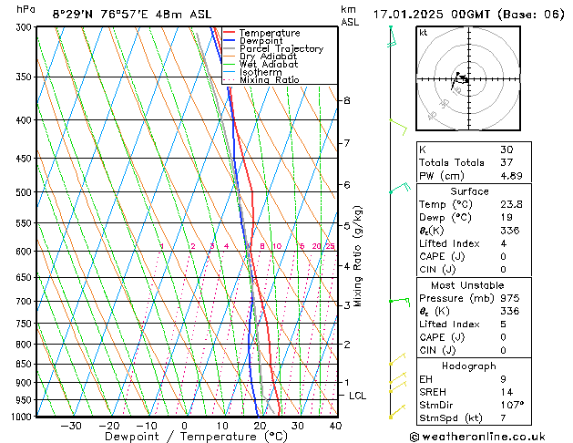The image size is (573, 443).
Task: Click the 300 hPa pressure axis label
Action: (25, 27)
